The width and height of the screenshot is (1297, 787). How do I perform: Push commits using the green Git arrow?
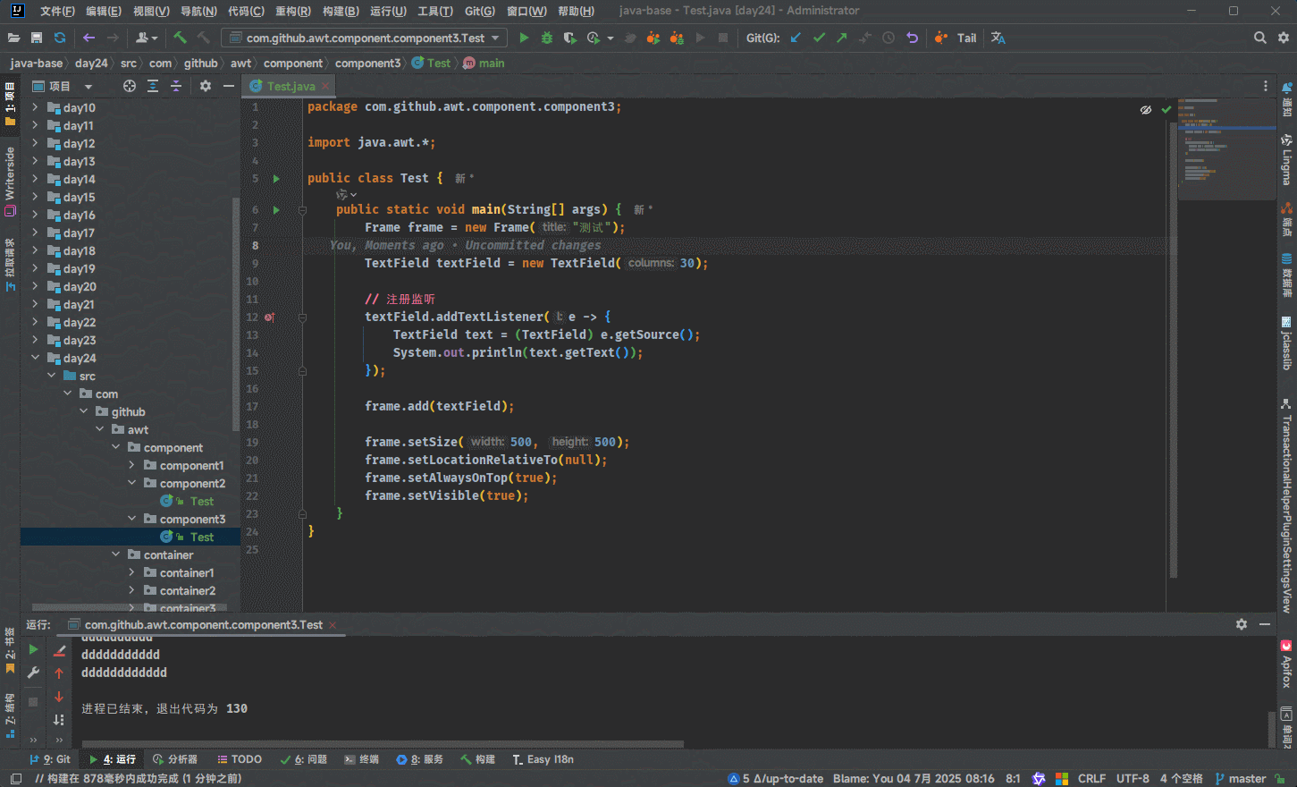tap(841, 38)
